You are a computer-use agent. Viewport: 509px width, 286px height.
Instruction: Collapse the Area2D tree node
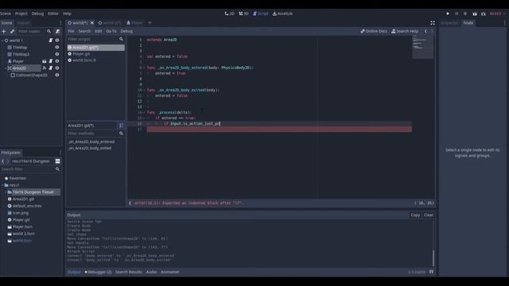(x=6, y=68)
